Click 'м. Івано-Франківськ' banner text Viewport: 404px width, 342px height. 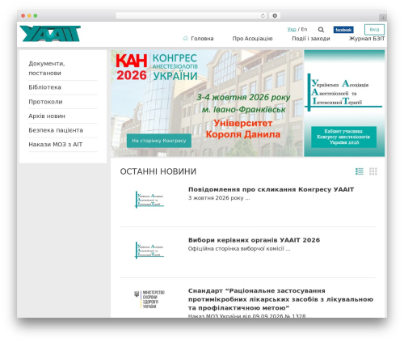pyautogui.click(x=244, y=110)
